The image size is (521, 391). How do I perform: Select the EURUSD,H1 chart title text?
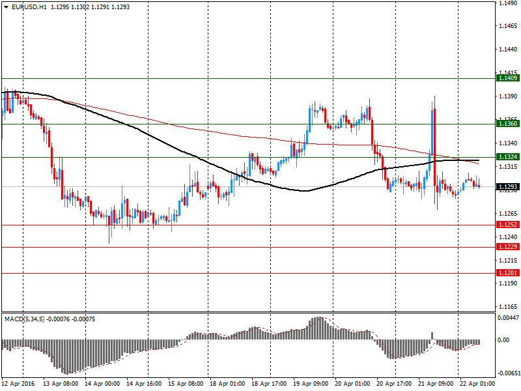[29, 7]
